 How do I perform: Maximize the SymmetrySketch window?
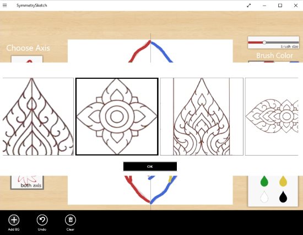pyautogui.click(x=280, y=6)
